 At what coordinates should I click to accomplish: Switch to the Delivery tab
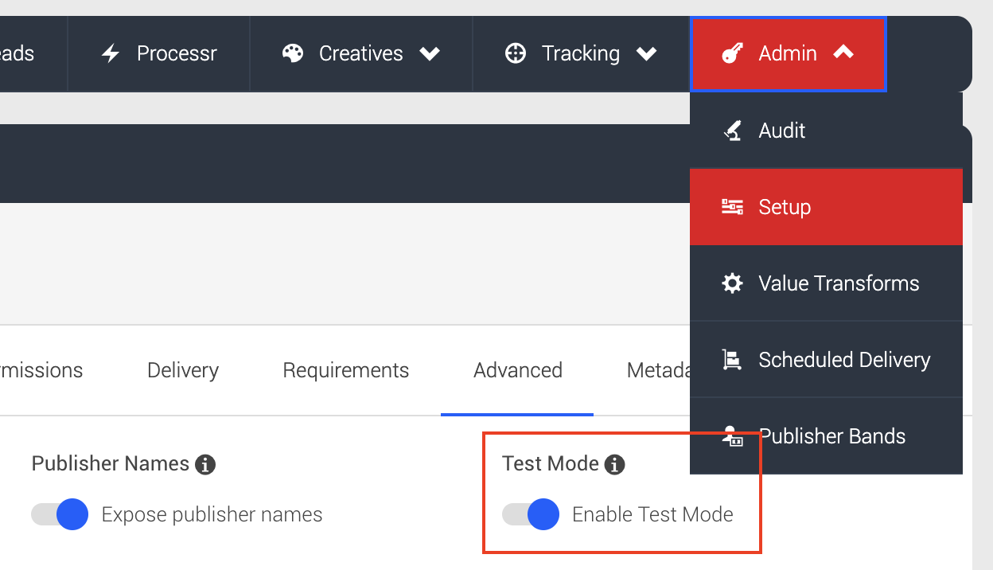183,370
